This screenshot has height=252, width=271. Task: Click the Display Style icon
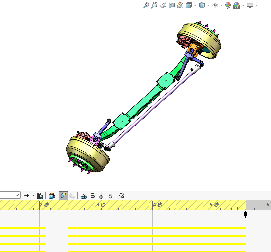coord(202,5)
